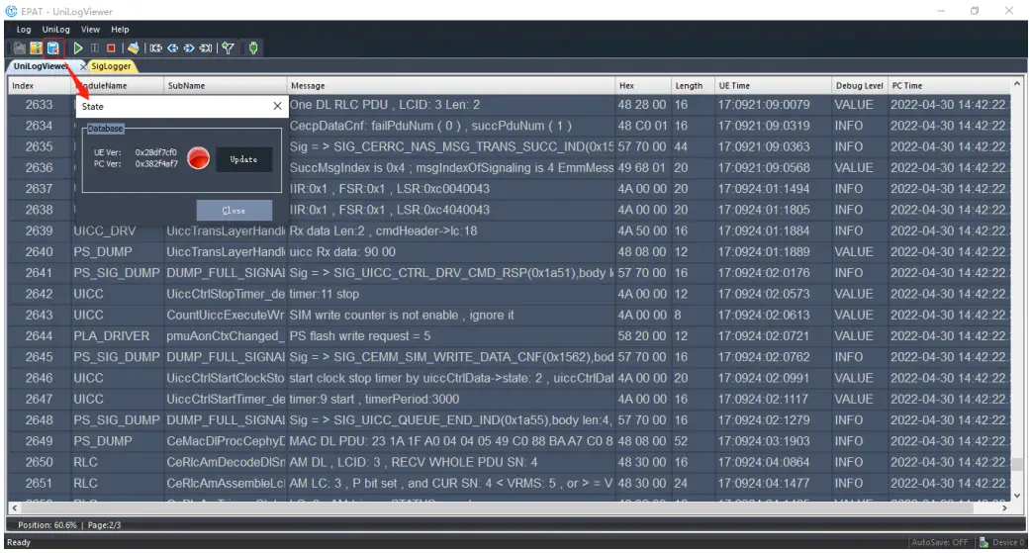Toggle AutoSave: OFF in status bar
The width and height of the screenshot is (1030, 553).
[x=939, y=542]
